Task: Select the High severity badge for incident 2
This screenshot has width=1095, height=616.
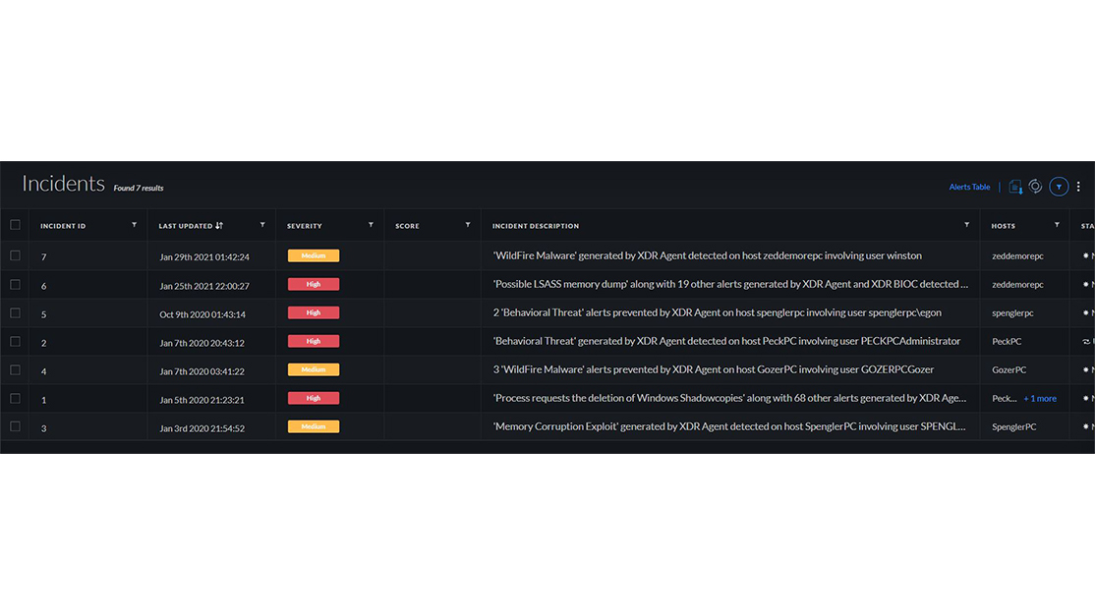Action: (x=314, y=341)
